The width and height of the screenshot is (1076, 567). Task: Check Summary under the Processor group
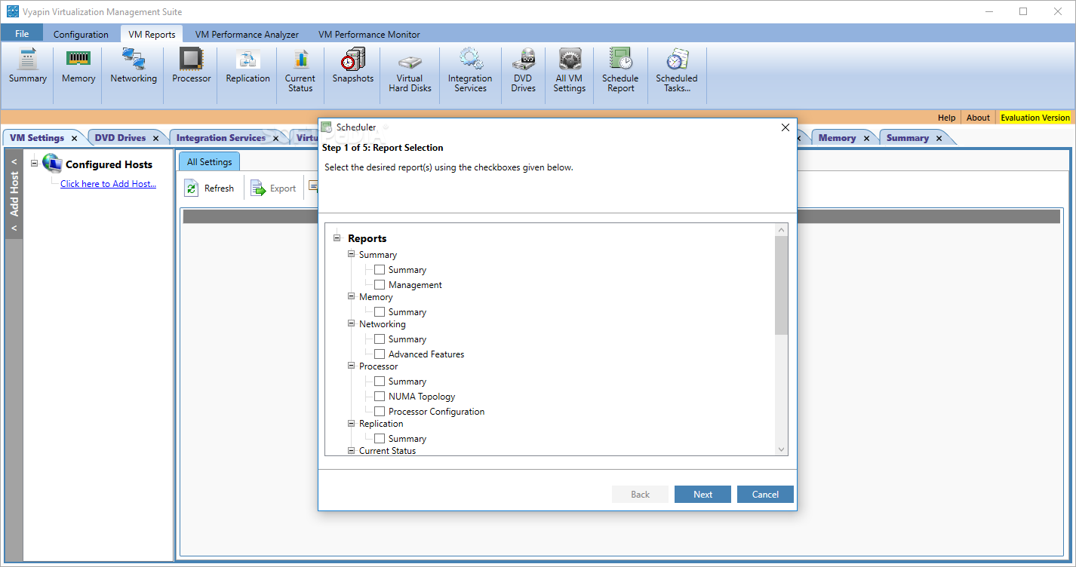click(380, 382)
